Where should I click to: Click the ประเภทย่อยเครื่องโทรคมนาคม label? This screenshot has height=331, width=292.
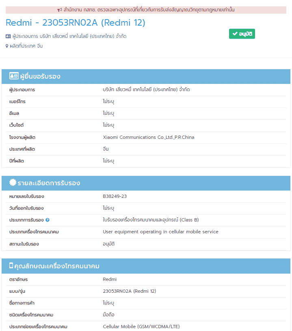(38, 327)
